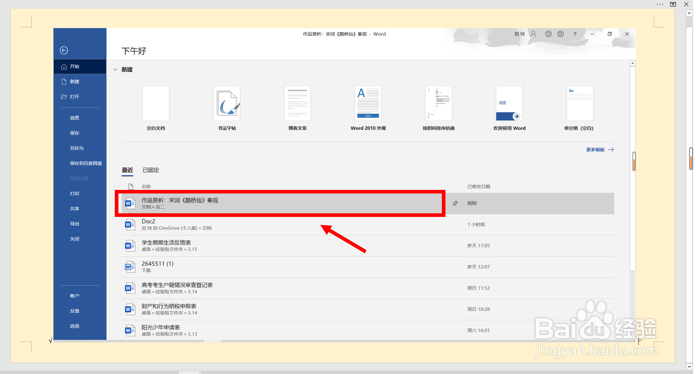Click the 共享 (Share) option
The width and height of the screenshot is (696, 374).
coord(74,208)
